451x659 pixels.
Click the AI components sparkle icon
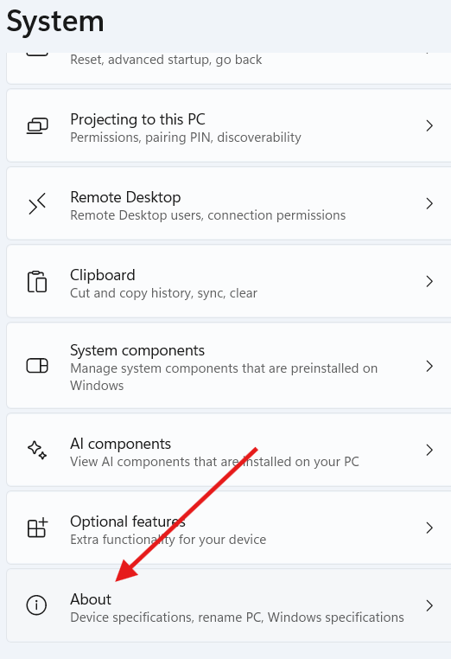coord(37,450)
